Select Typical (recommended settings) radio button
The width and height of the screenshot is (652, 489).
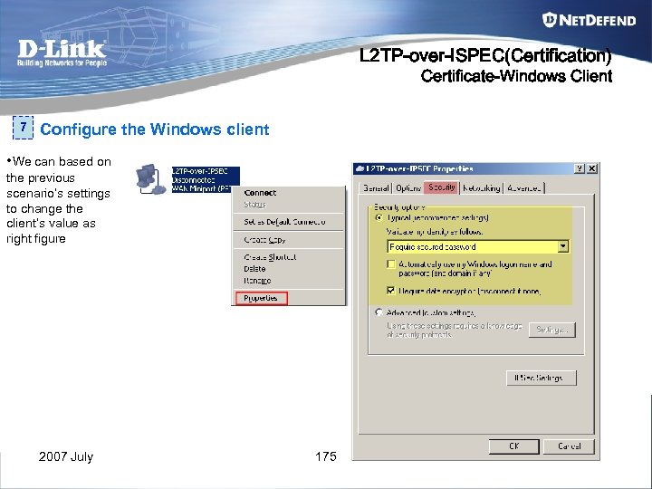pos(379,217)
